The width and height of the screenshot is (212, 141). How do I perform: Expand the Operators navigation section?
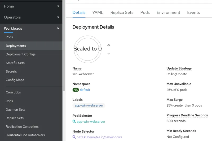tap(58, 17)
